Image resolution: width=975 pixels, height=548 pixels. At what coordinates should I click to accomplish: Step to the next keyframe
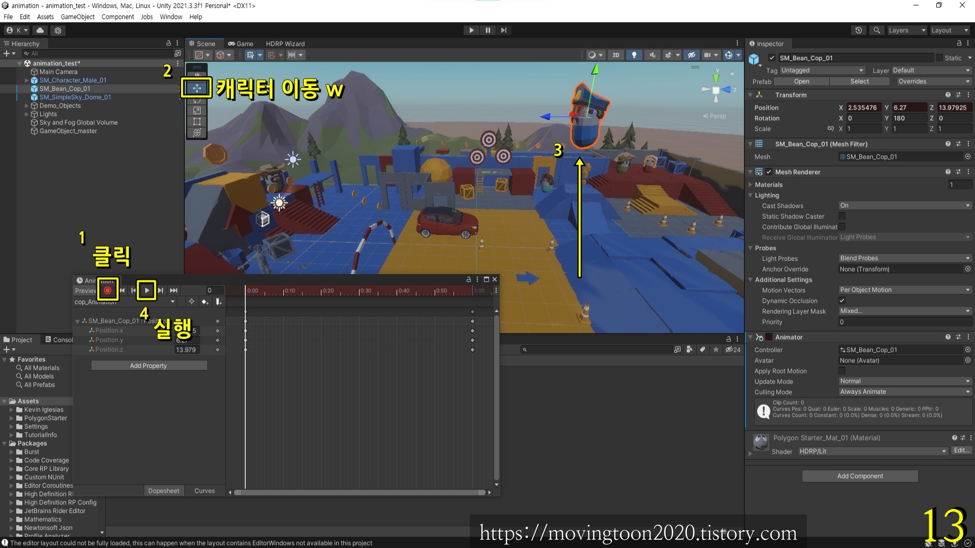[160, 290]
